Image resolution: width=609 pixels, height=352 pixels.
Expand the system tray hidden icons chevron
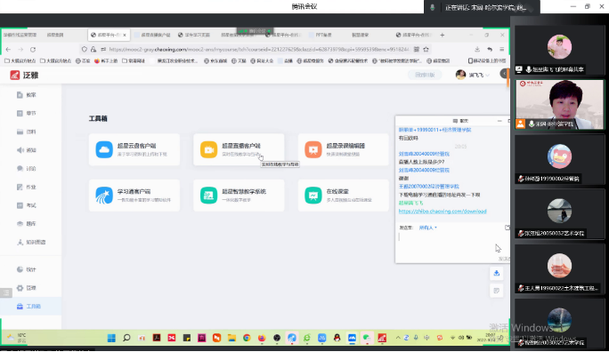[x=398, y=338]
